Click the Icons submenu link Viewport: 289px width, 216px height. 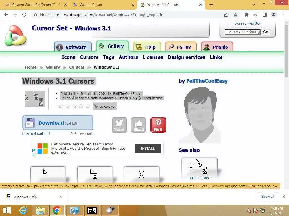68,57
